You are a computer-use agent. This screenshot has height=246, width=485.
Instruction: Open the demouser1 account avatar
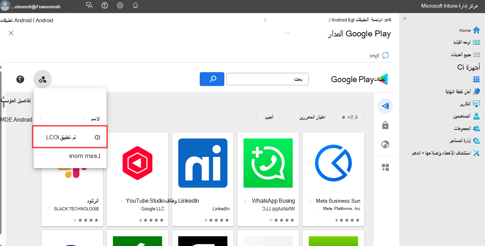click(6, 6)
